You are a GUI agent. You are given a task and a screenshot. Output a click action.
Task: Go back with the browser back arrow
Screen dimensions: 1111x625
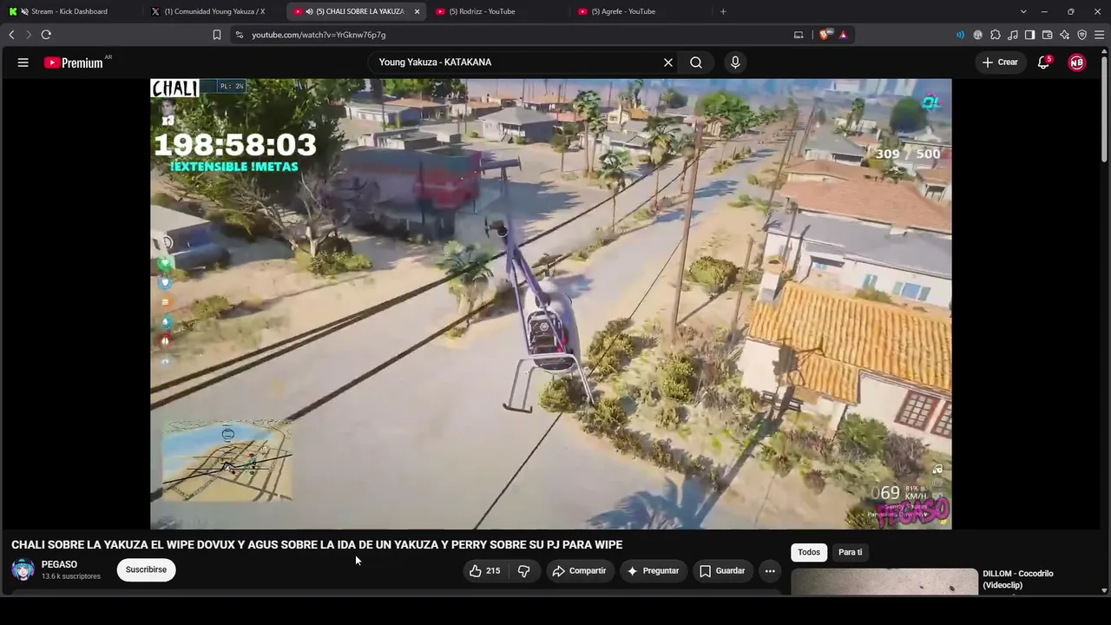pos(11,35)
